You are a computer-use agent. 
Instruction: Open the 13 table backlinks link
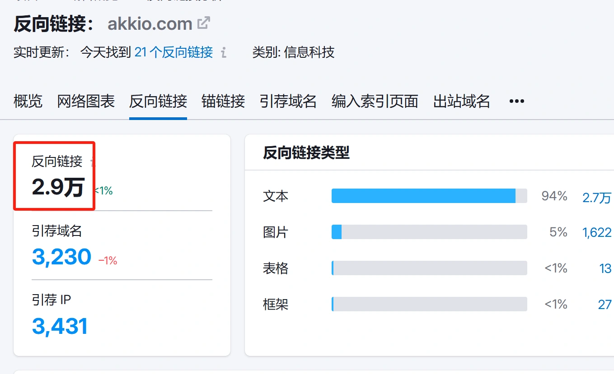coord(605,268)
